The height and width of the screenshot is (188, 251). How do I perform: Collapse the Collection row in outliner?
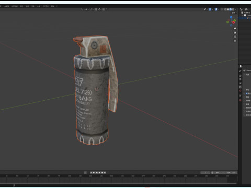click(x=242, y=15)
